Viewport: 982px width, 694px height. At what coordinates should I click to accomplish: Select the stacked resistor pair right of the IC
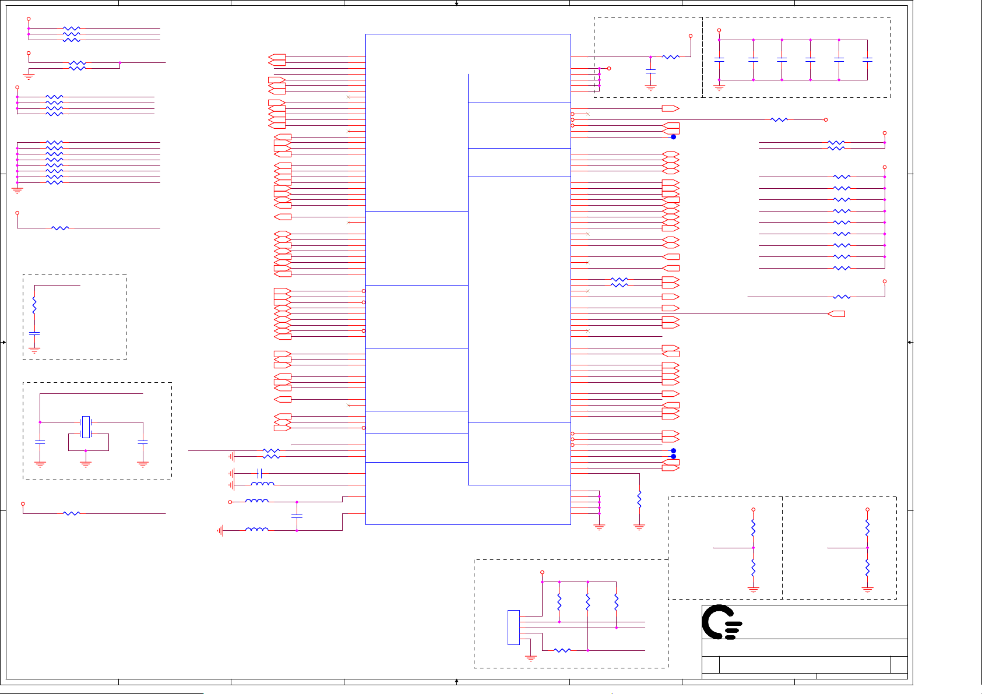(620, 283)
